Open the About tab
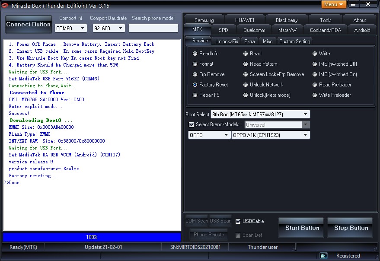 coord(359,20)
